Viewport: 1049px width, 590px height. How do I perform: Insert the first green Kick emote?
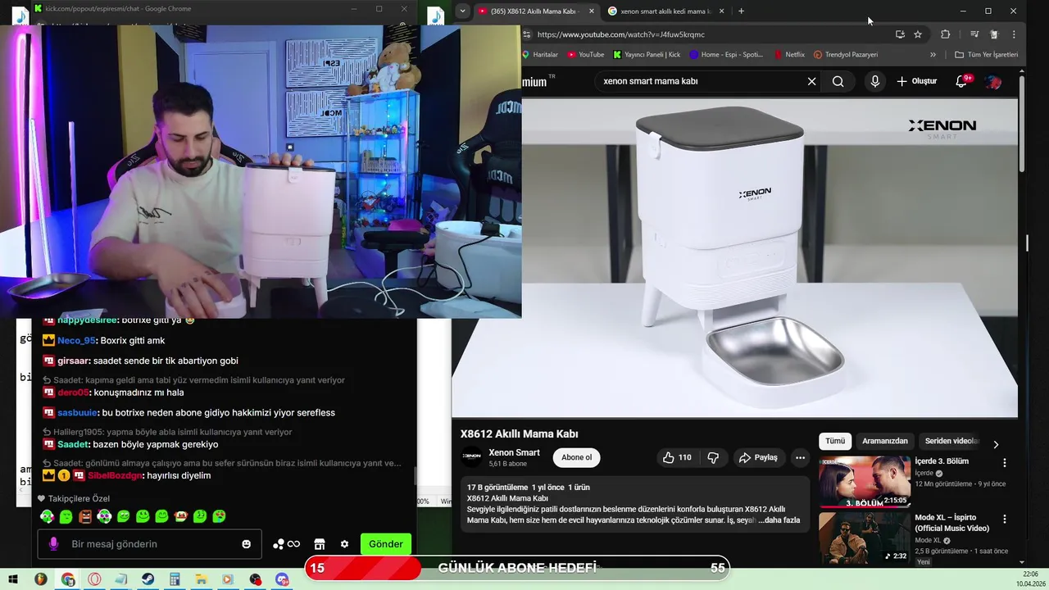coord(47,516)
